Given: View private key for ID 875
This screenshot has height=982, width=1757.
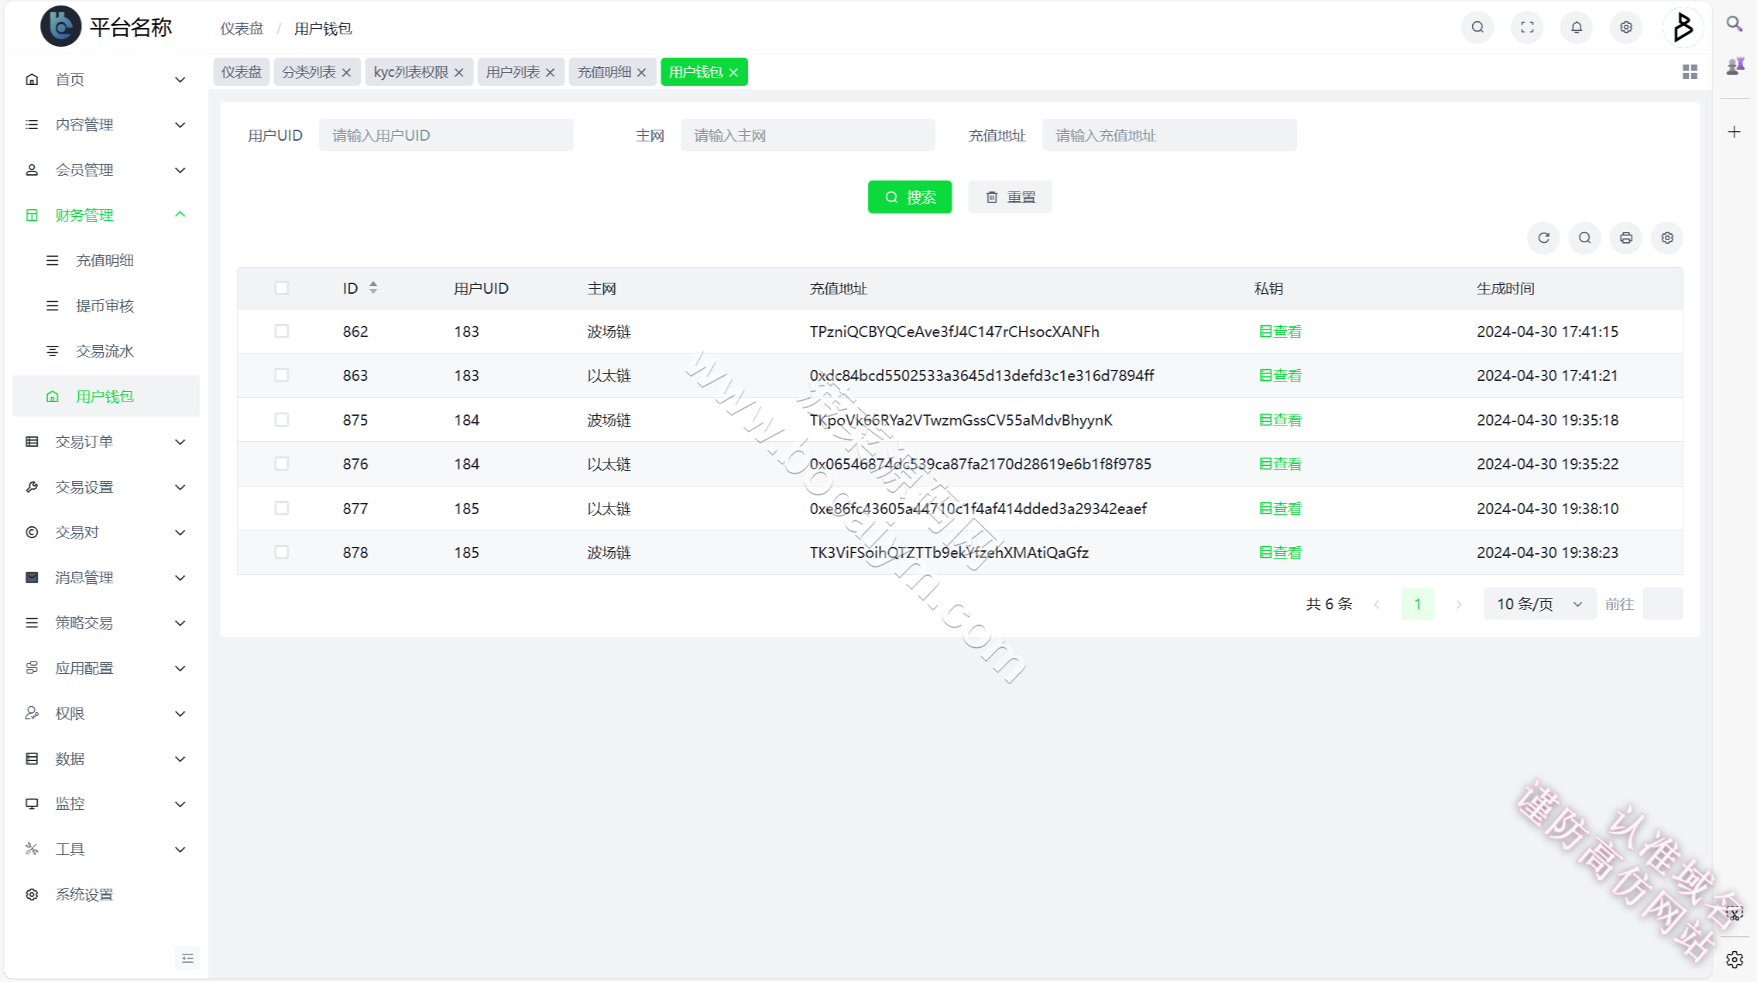Looking at the screenshot, I should 1280,421.
